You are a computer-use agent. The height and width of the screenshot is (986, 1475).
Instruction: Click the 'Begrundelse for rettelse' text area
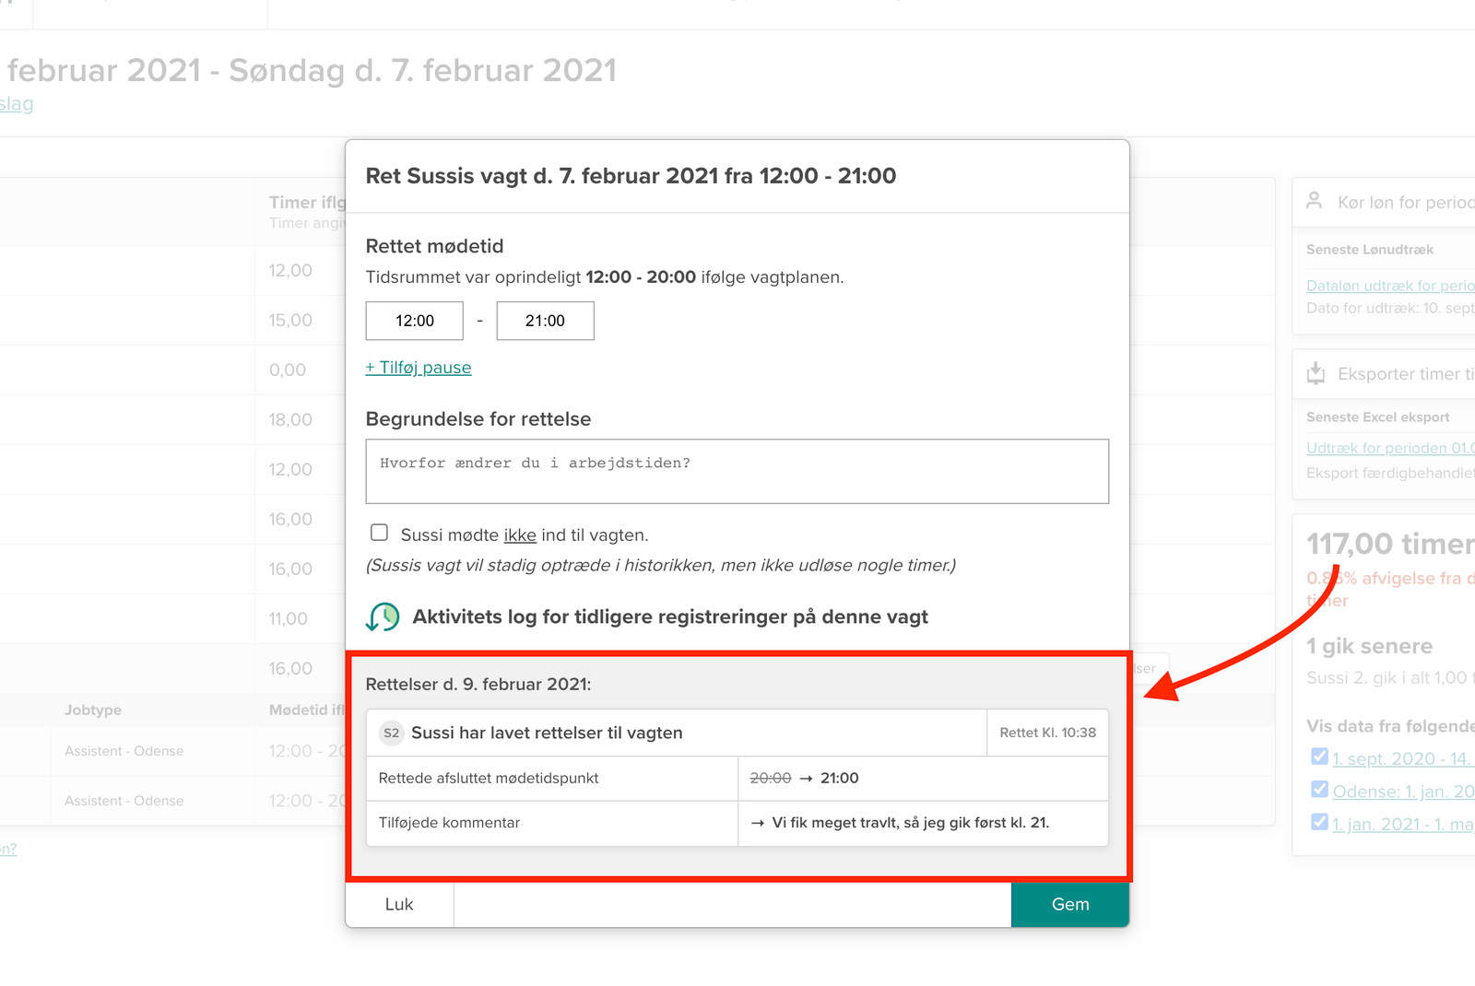pyautogui.click(x=737, y=471)
